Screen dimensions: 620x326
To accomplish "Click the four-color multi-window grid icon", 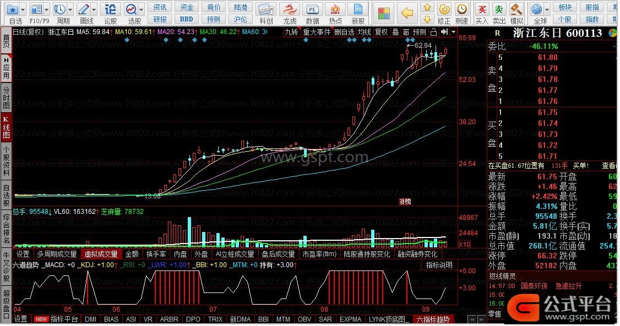I will click(x=384, y=13).
